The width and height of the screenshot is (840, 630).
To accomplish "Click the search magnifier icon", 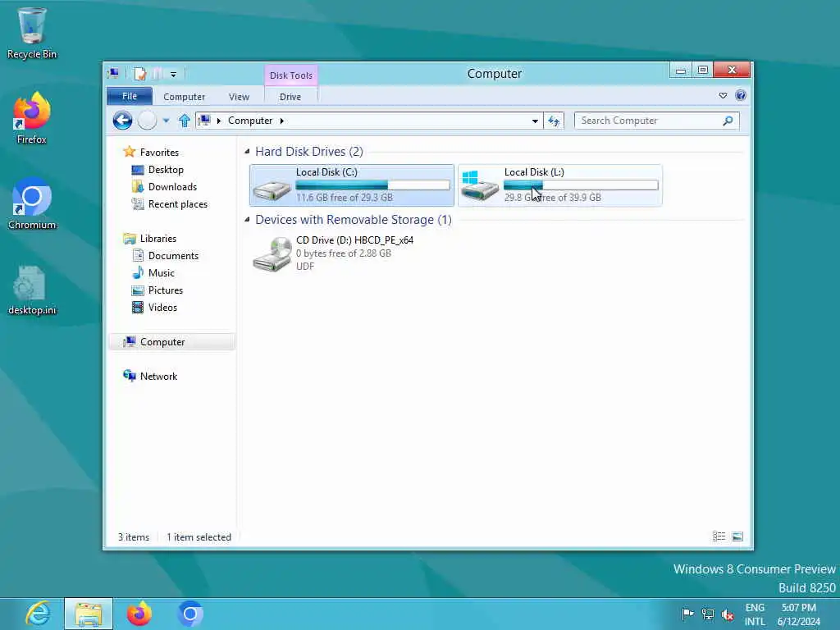I will (x=728, y=121).
